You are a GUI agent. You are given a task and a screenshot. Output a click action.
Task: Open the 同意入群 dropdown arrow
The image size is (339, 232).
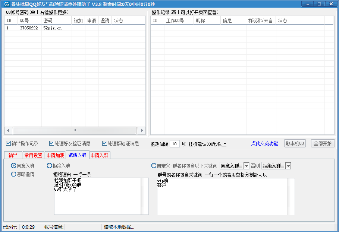[246, 166]
